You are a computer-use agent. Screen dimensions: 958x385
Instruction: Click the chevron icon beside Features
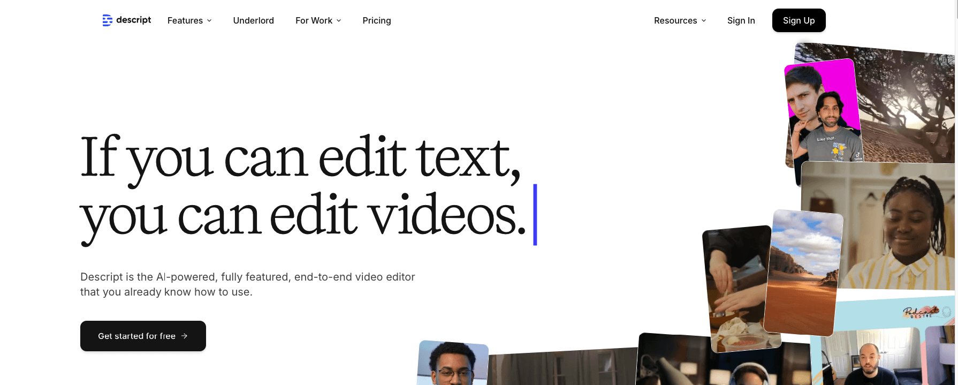coord(209,21)
